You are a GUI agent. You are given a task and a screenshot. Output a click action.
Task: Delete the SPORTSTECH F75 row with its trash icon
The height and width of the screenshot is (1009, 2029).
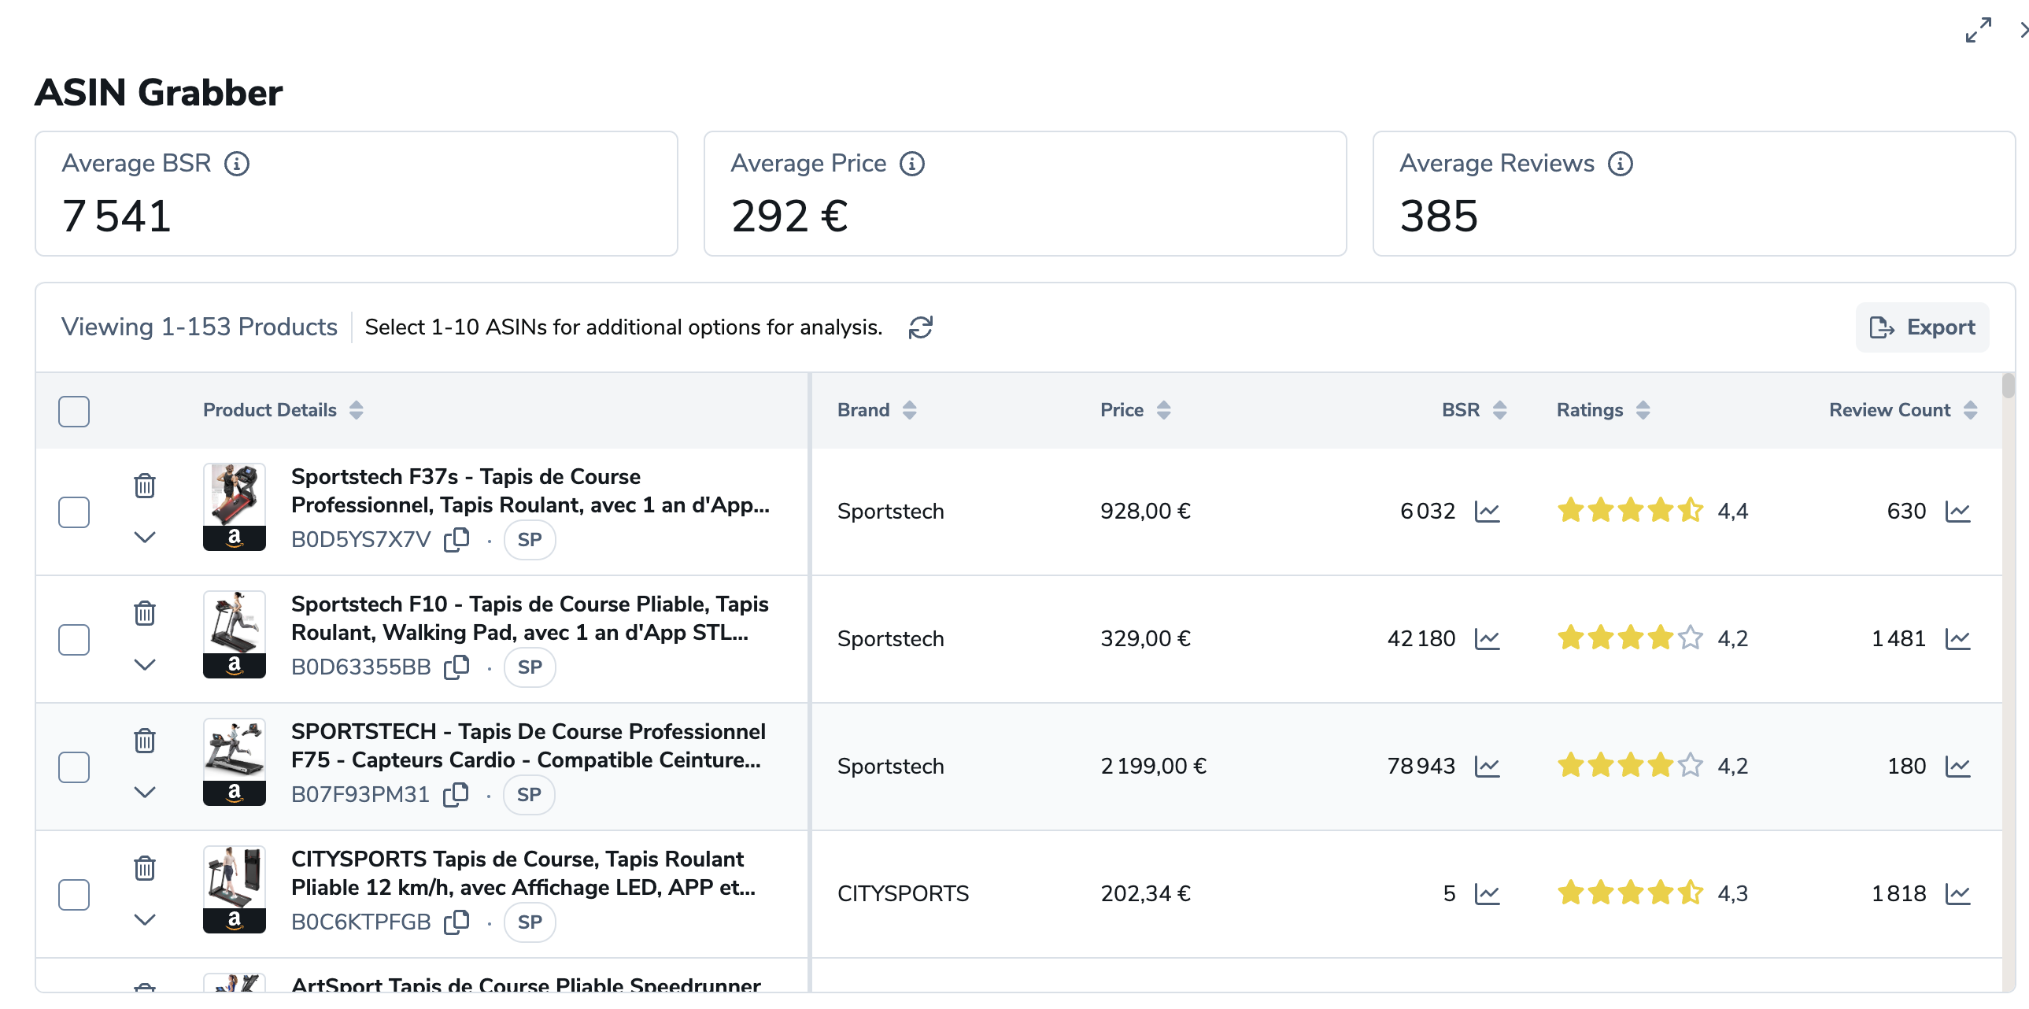point(144,741)
